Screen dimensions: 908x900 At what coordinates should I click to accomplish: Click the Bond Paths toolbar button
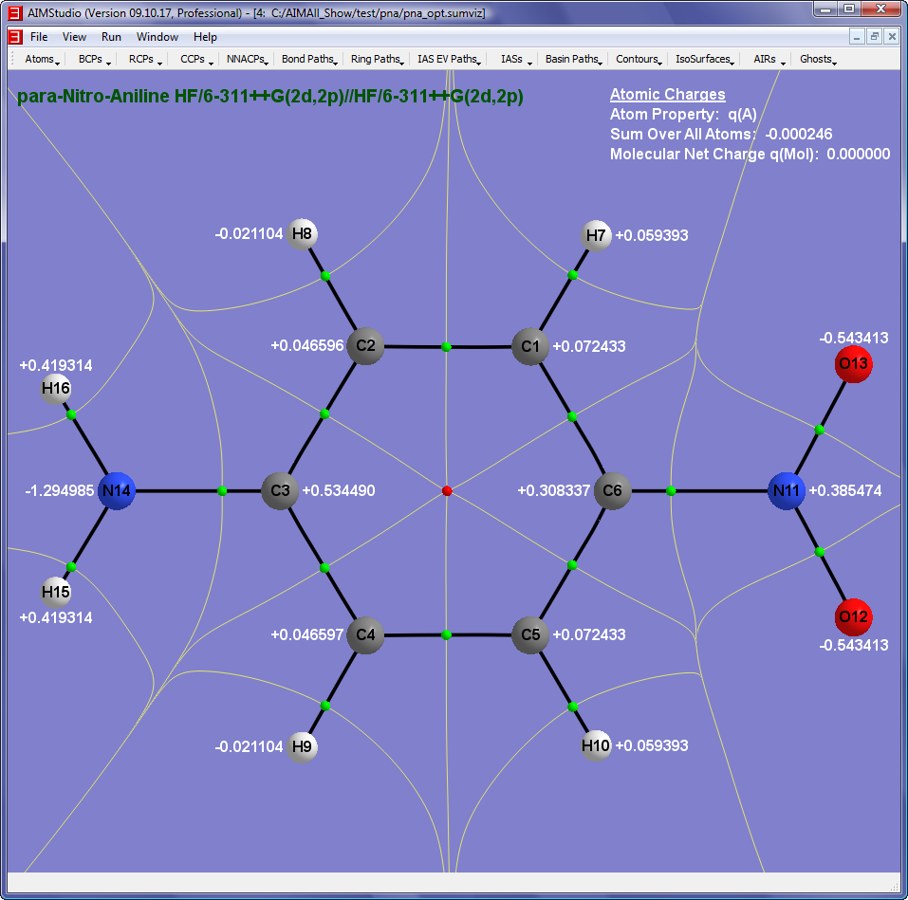pyautogui.click(x=309, y=59)
